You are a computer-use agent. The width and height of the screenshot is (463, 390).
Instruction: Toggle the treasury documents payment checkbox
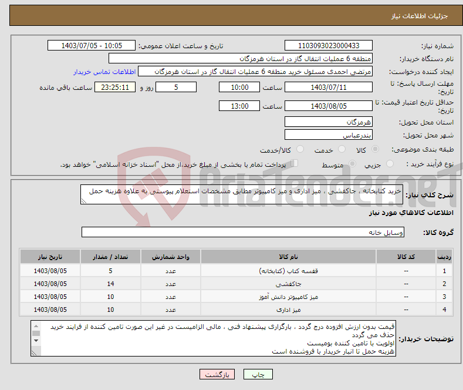(x=295, y=163)
